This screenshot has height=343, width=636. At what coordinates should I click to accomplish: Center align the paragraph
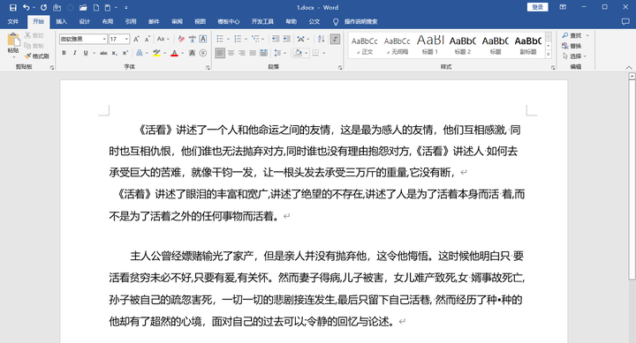point(231,53)
